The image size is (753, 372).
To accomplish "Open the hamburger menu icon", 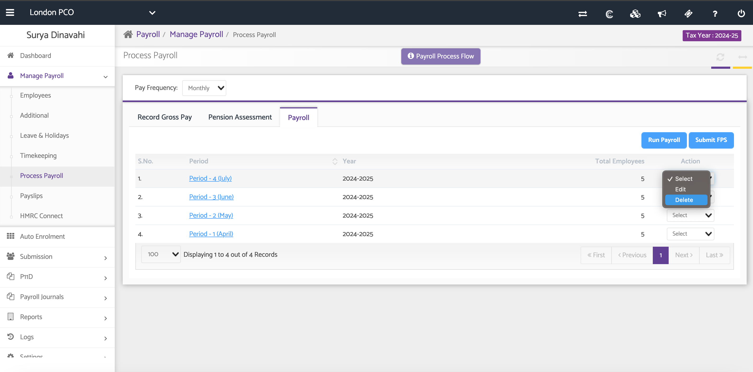I will (x=10, y=13).
